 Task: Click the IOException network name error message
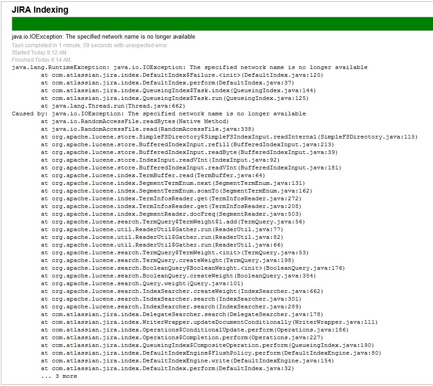[103, 36]
